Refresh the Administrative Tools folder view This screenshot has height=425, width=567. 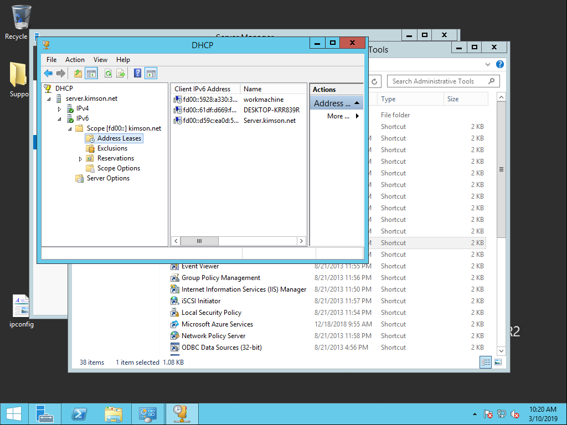coord(375,81)
